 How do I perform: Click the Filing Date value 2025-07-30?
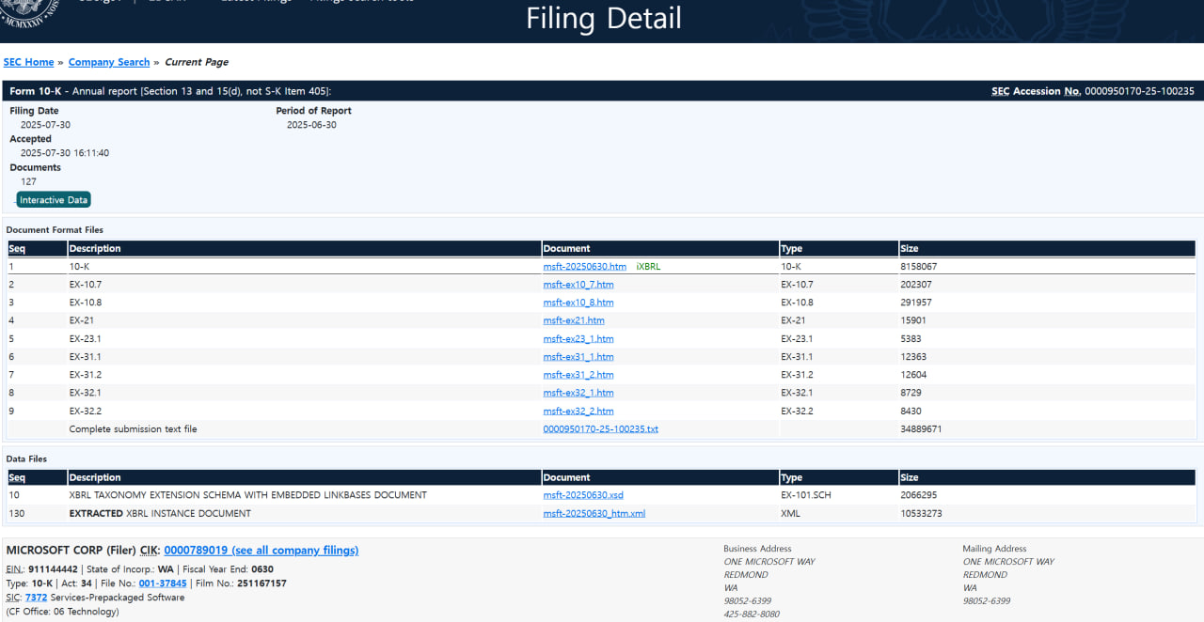pos(45,125)
